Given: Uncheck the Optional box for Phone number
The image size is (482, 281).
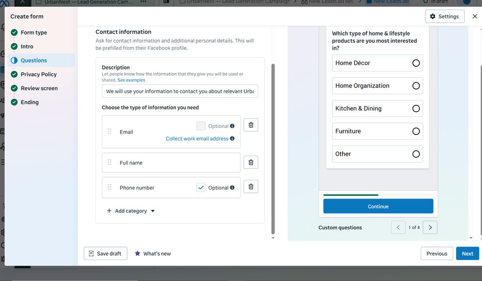Looking at the screenshot, I should [201, 187].
